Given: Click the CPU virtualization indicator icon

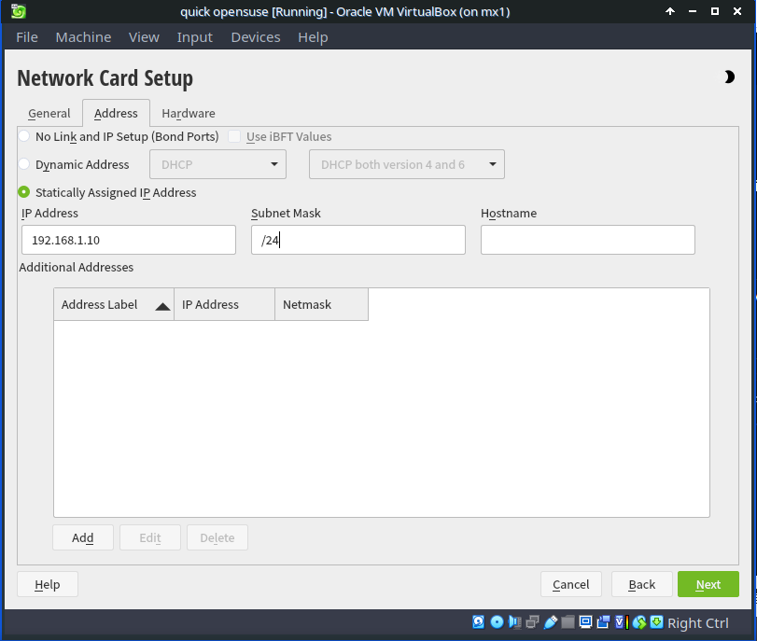Looking at the screenshot, I should 622,622.
